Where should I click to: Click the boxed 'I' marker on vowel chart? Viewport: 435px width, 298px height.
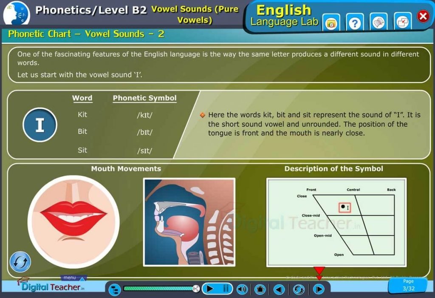point(345,207)
